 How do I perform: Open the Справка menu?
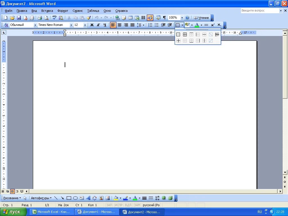coord(121,11)
